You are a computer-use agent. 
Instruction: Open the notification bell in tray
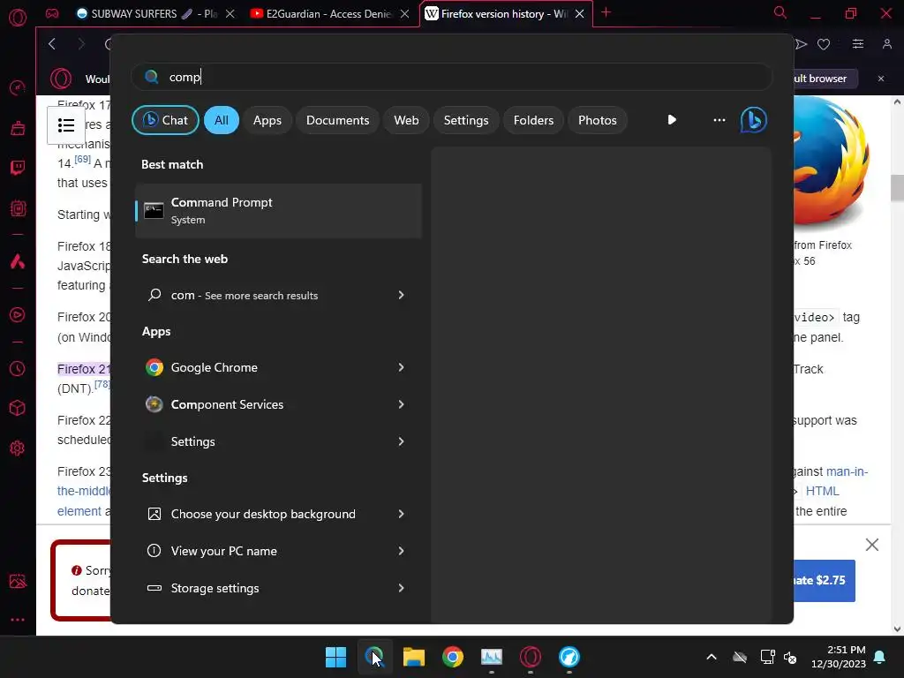tap(880, 657)
